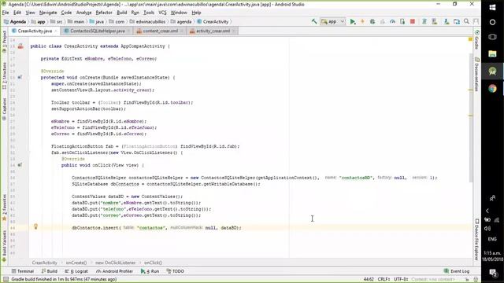Stop the running app with red square

[413, 21]
